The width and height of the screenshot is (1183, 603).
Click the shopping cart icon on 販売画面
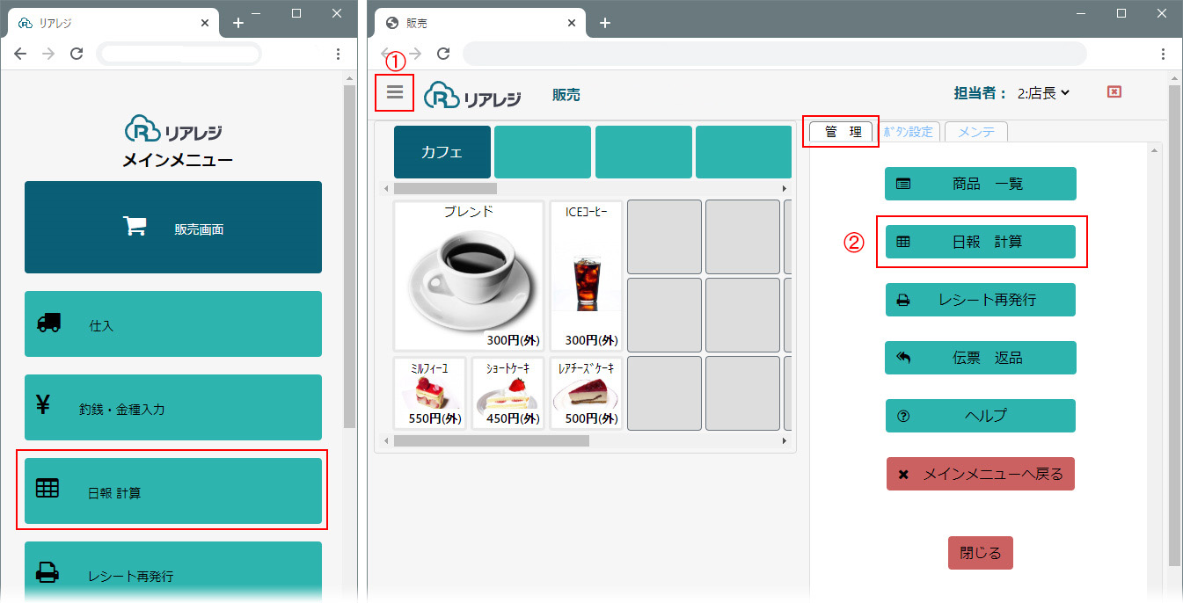135,227
